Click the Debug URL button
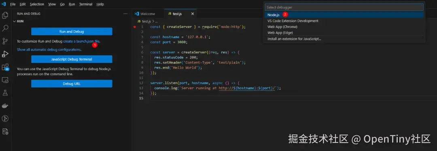This screenshot has width=437, height=151. [72, 83]
